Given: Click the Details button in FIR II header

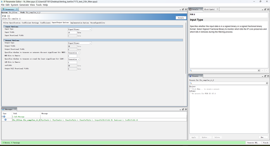Looking at the screenshot, I should [x=181, y=18].
